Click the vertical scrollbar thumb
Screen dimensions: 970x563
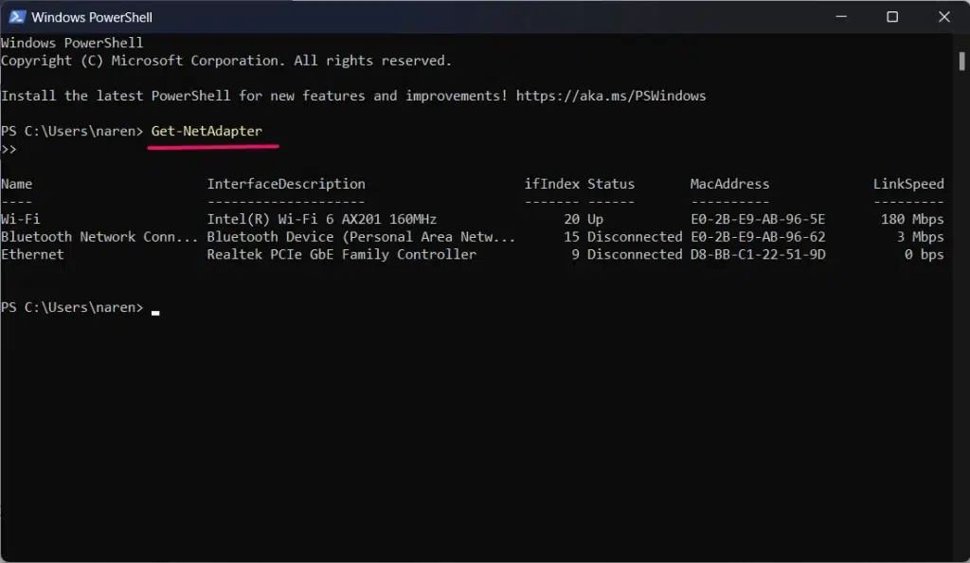coord(961,61)
